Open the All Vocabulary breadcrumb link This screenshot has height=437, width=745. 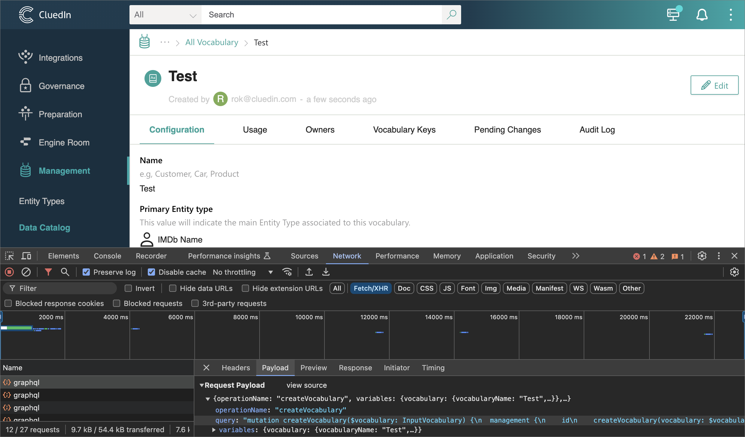pos(211,42)
